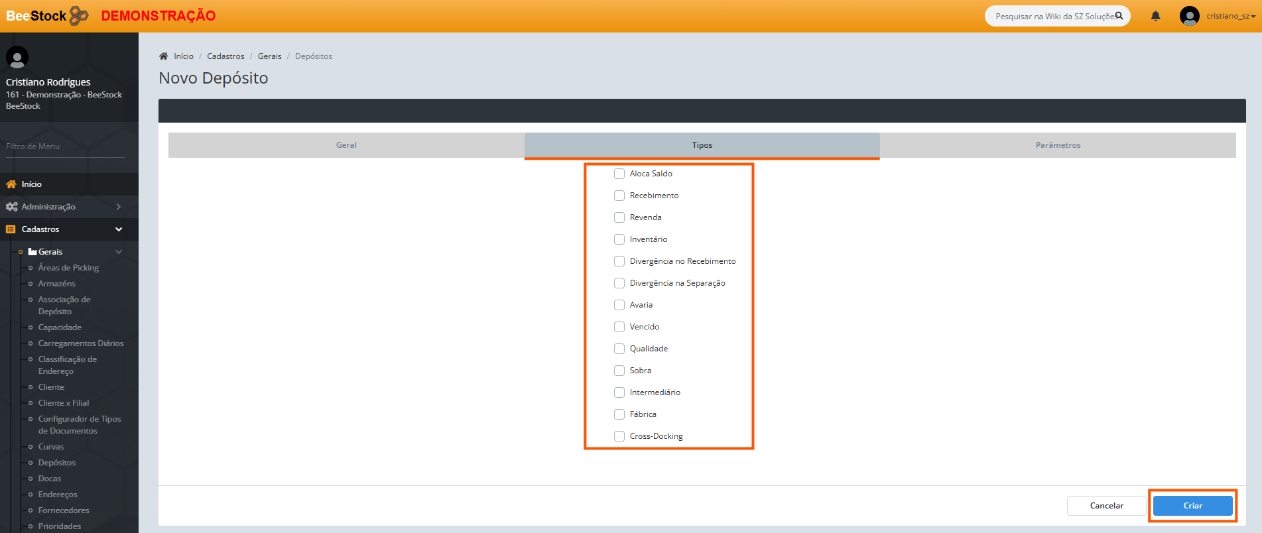Viewport: 1262px width, 533px height.
Task: Click the BeeStock honeycomb logo
Action: pyautogui.click(x=79, y=15)
